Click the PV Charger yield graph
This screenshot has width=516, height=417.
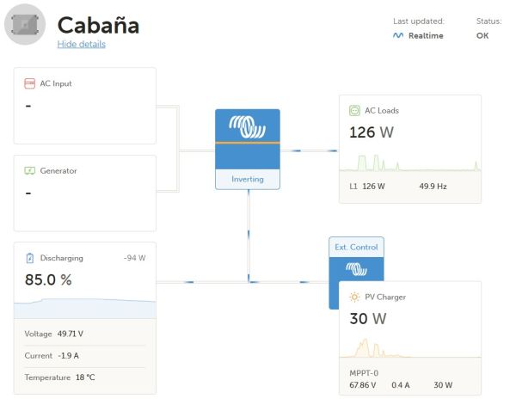(x=409, y=346)
